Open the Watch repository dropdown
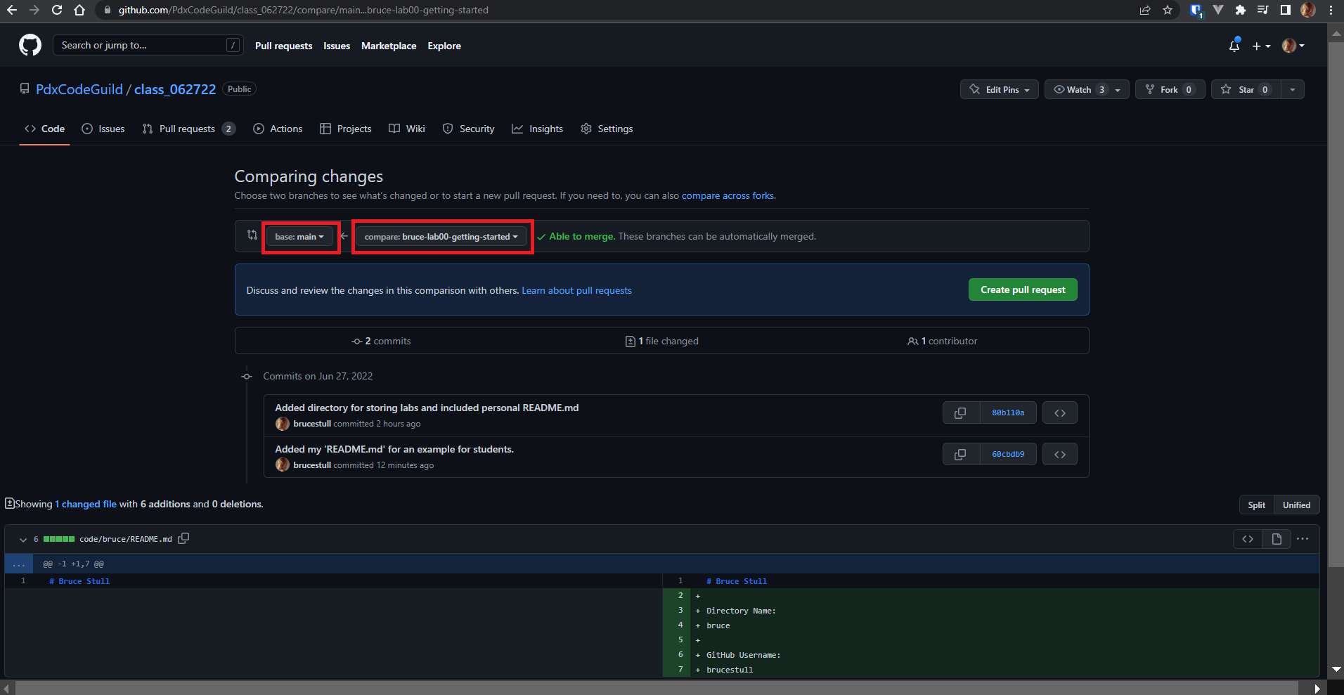 (x=1087, y=89)
